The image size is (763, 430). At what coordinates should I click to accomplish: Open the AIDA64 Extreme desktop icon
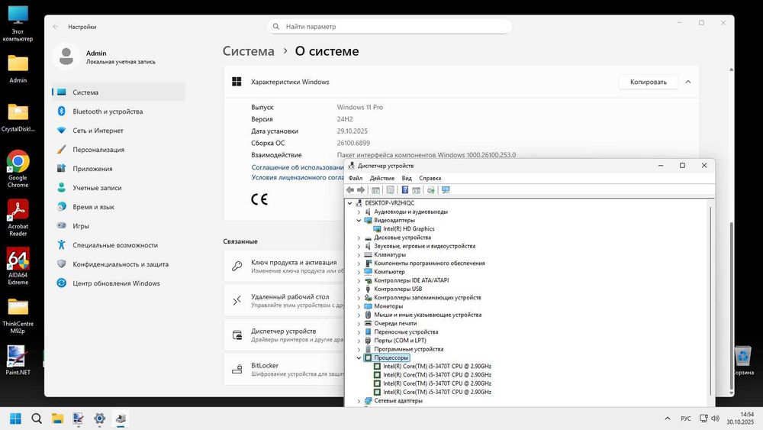[x=18, y=266]
